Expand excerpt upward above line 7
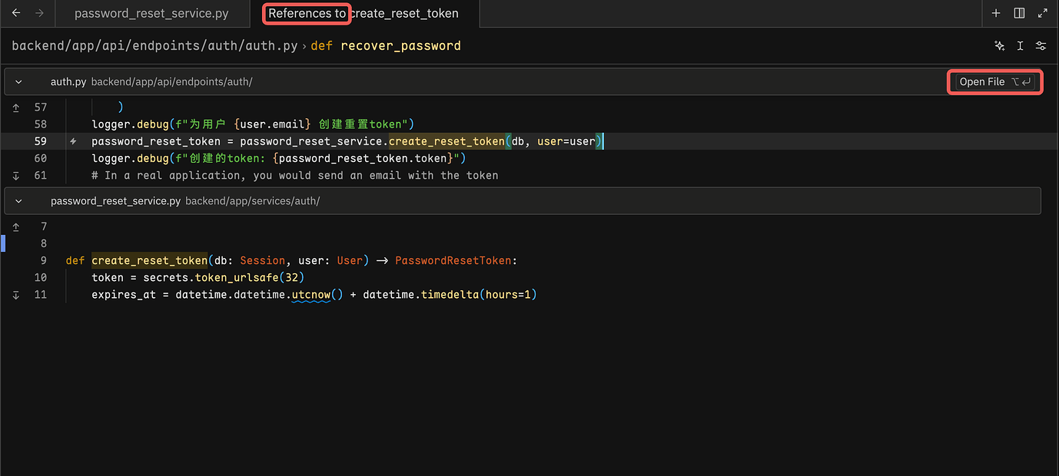 pos(16,226)
